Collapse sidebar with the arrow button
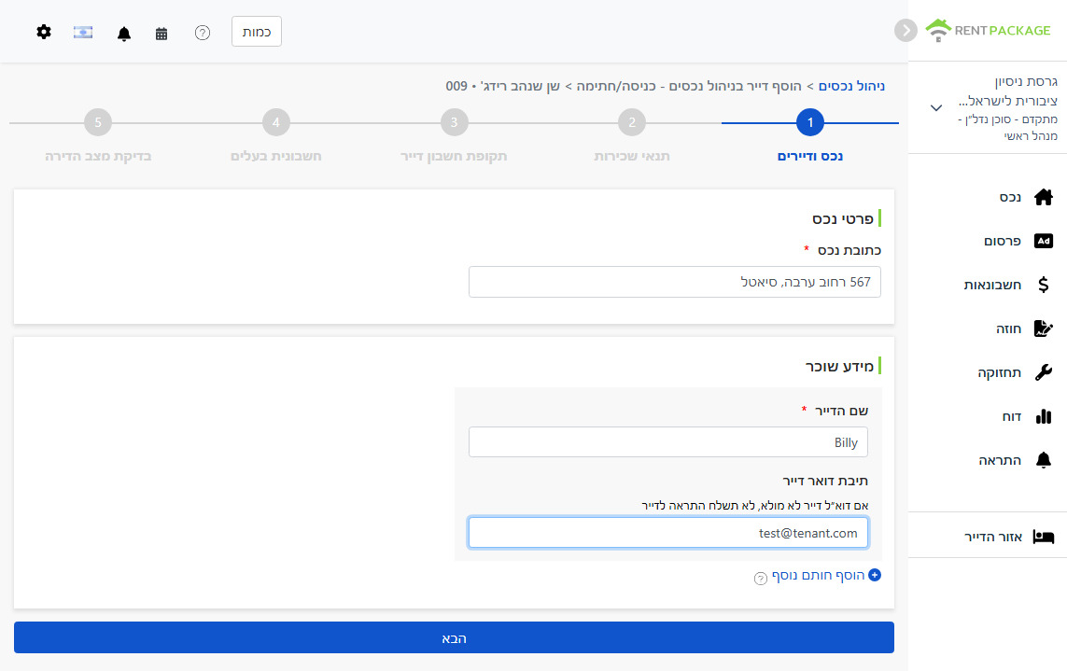The image size is (1067, 671). [906, 30]
